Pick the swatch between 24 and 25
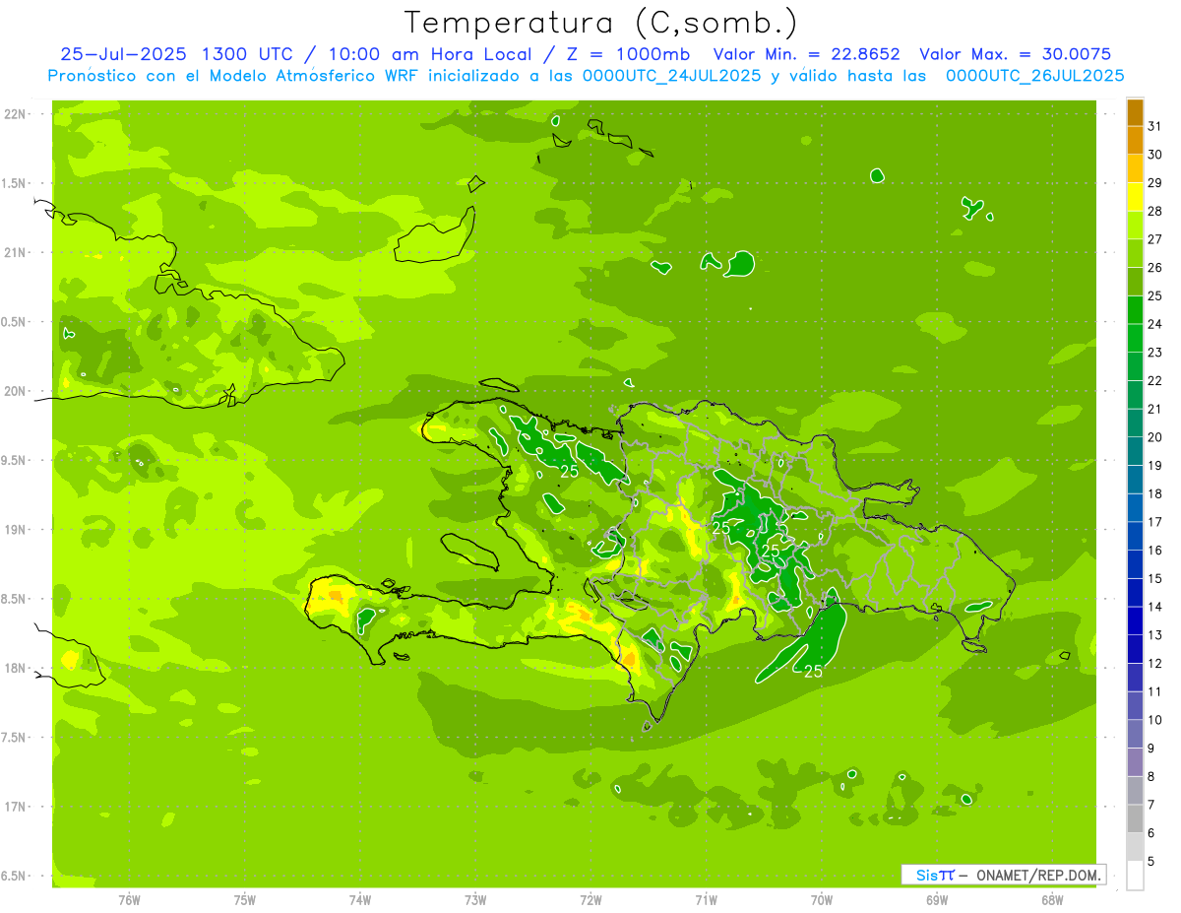Image resolution: width=1181 pixels, height=913 pixels. 1135,310
